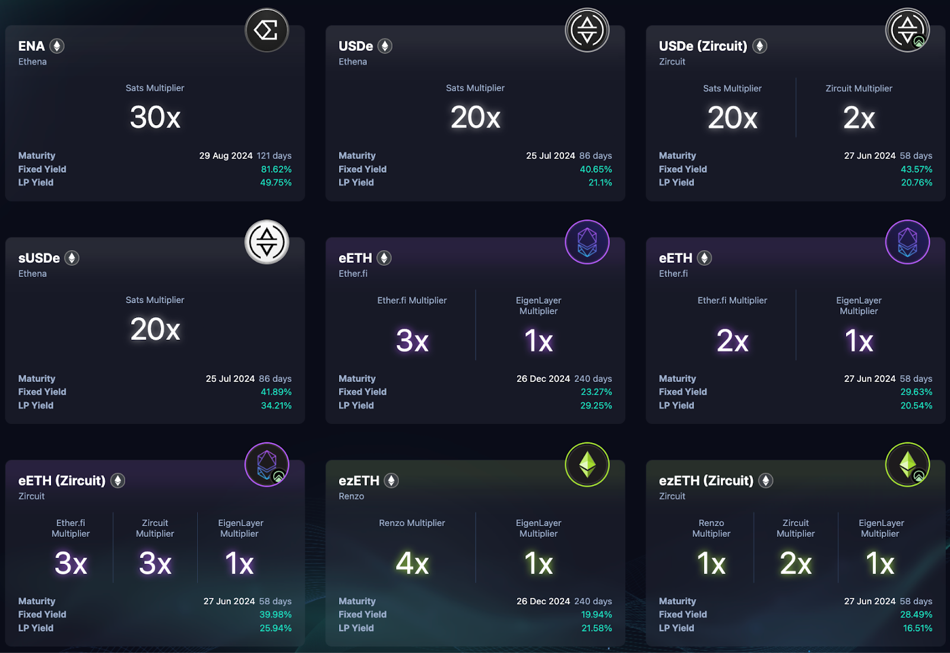
Task: Click the Ethereum icon beside sUSDe title
Action: pos(72,258)
